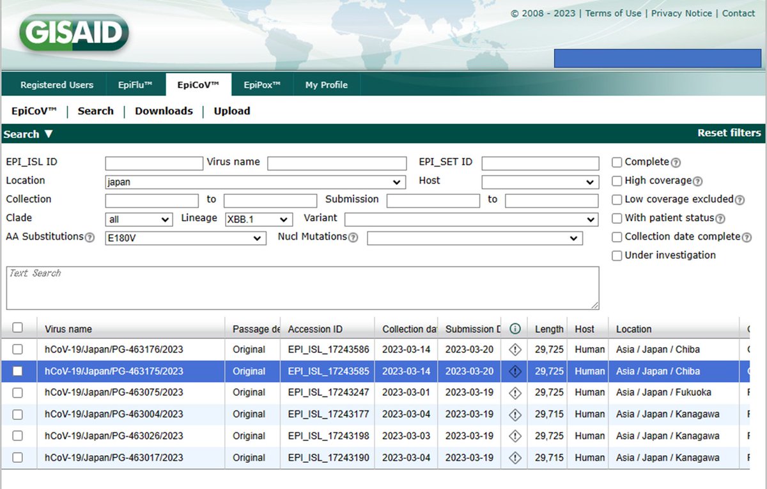Switch to EpiFlu tab

[136, 85]
